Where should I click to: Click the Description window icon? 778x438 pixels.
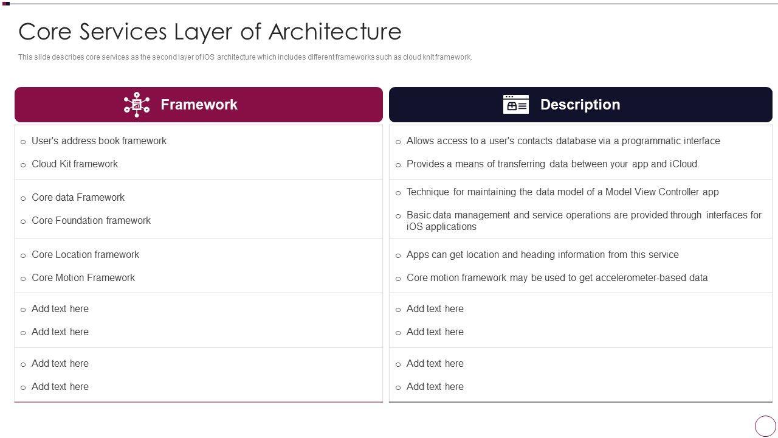click(515, 105)
